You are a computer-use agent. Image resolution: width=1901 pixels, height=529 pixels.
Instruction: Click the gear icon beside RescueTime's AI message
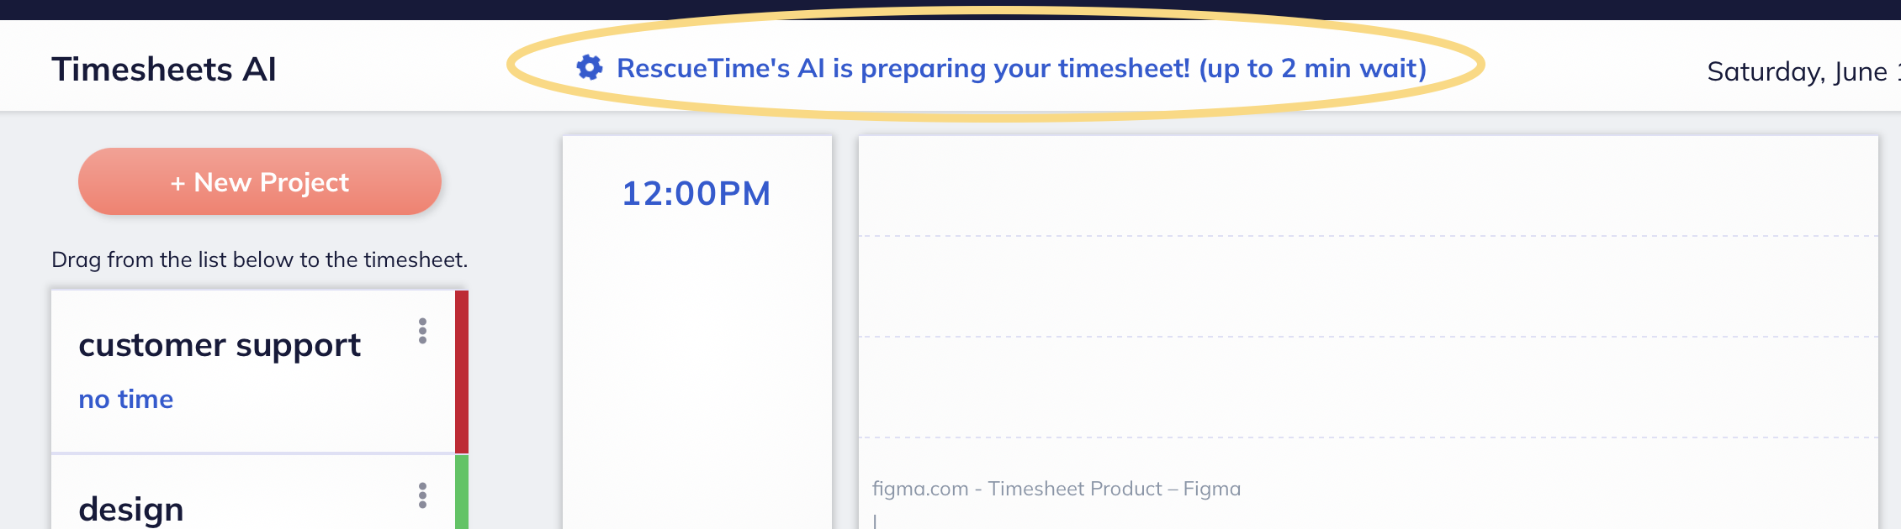tap(590, 68)
